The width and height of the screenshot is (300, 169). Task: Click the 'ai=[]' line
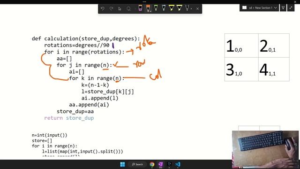pos(77,72)
